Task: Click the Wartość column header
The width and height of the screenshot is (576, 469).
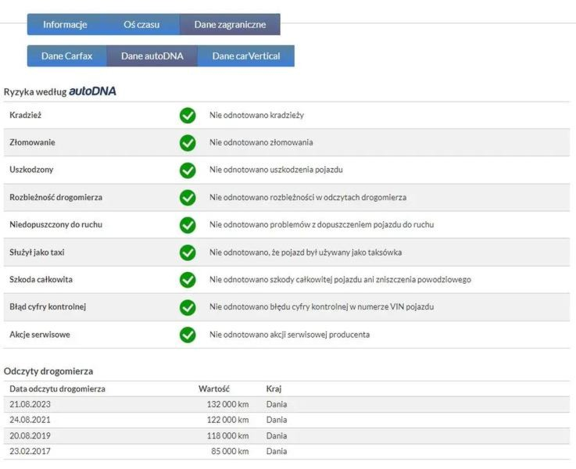Action: [x=214, y=388]
